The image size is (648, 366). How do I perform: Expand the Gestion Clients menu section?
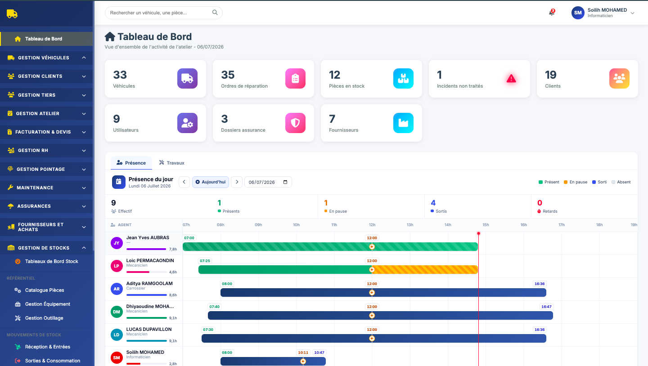coord(46,76)
